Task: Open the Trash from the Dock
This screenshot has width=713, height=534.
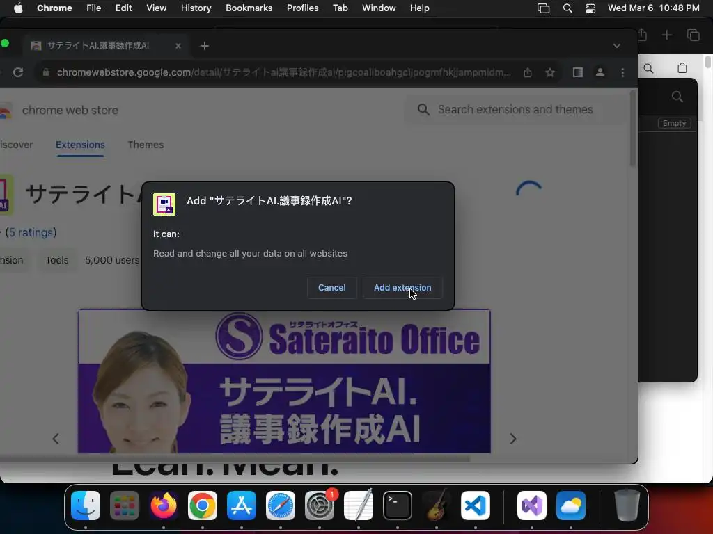Action: pos(627,505)
